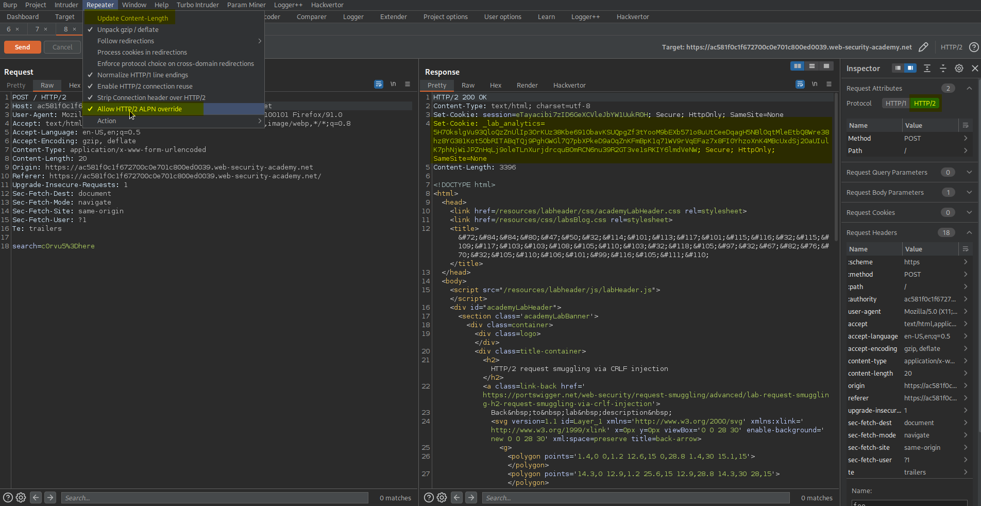The width and height of the screenshot is (981, 506).
Task: Toggle non-printable \n icon in Response editor
Action: [815, 84]
